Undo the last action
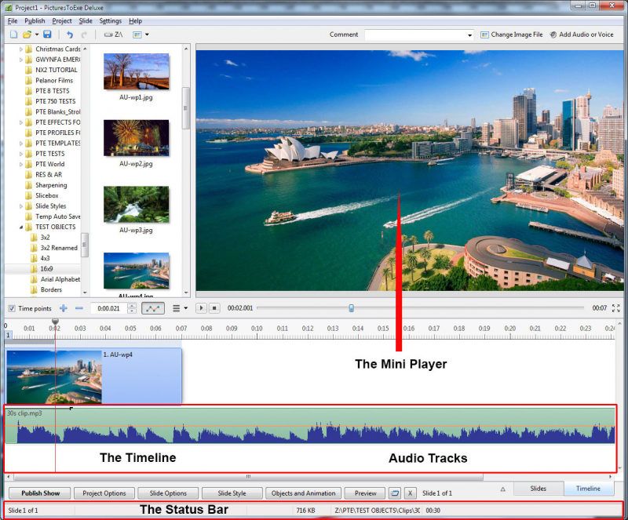Viewport: 628px width, 520px height. pyautogui.click(x=70, y=35)
